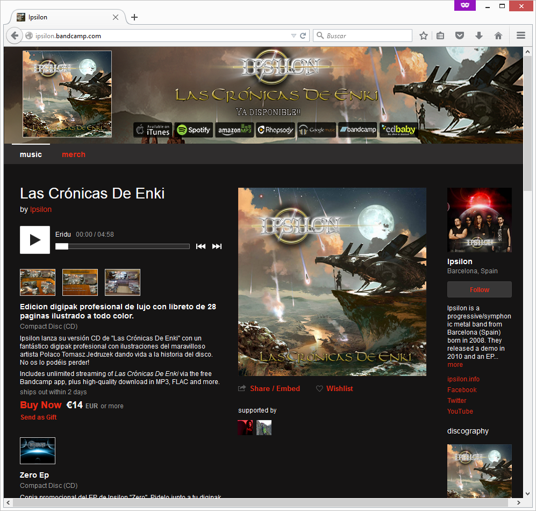This screenshot has height=511, width=536.
Task: Click the Pocket save icon
Action: [x=460, y=36]
